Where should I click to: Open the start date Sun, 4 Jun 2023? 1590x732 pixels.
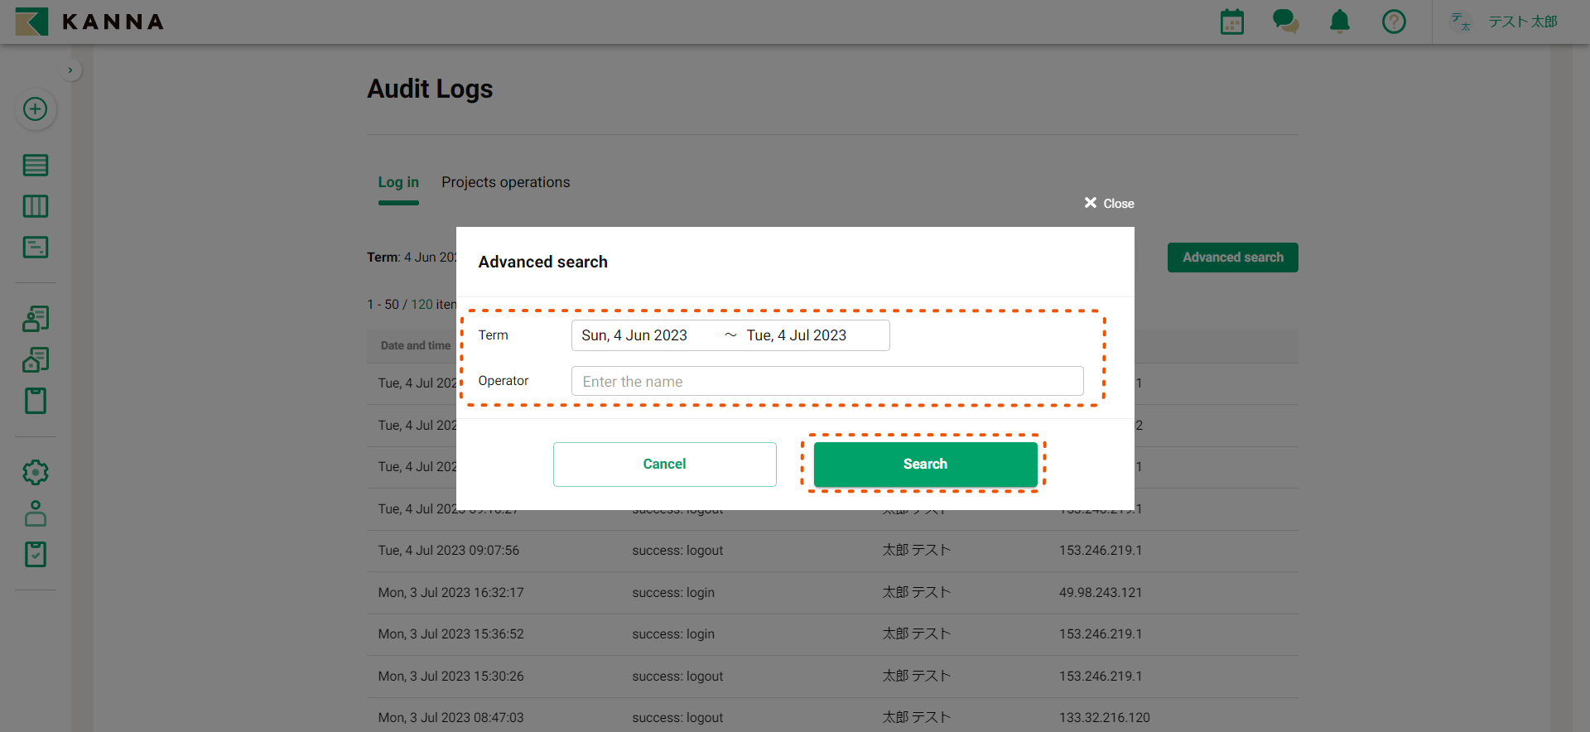point(634,335)
